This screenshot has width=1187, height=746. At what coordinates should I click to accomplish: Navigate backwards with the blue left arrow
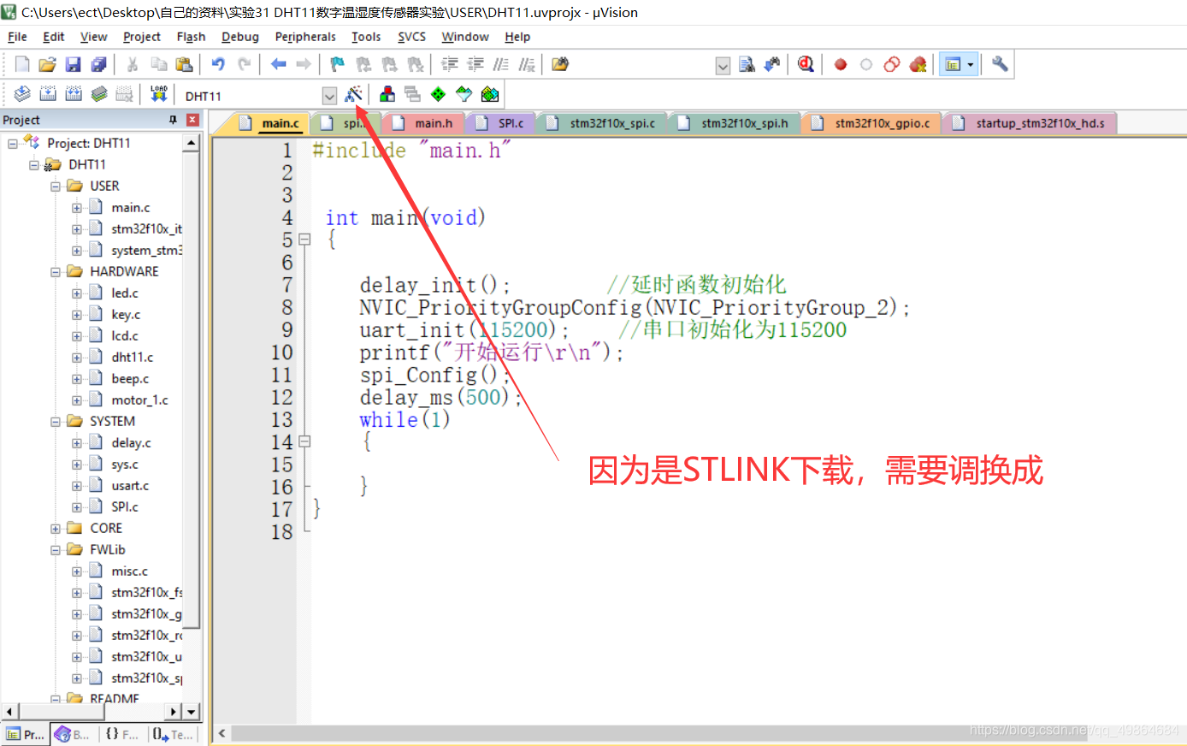278,64
